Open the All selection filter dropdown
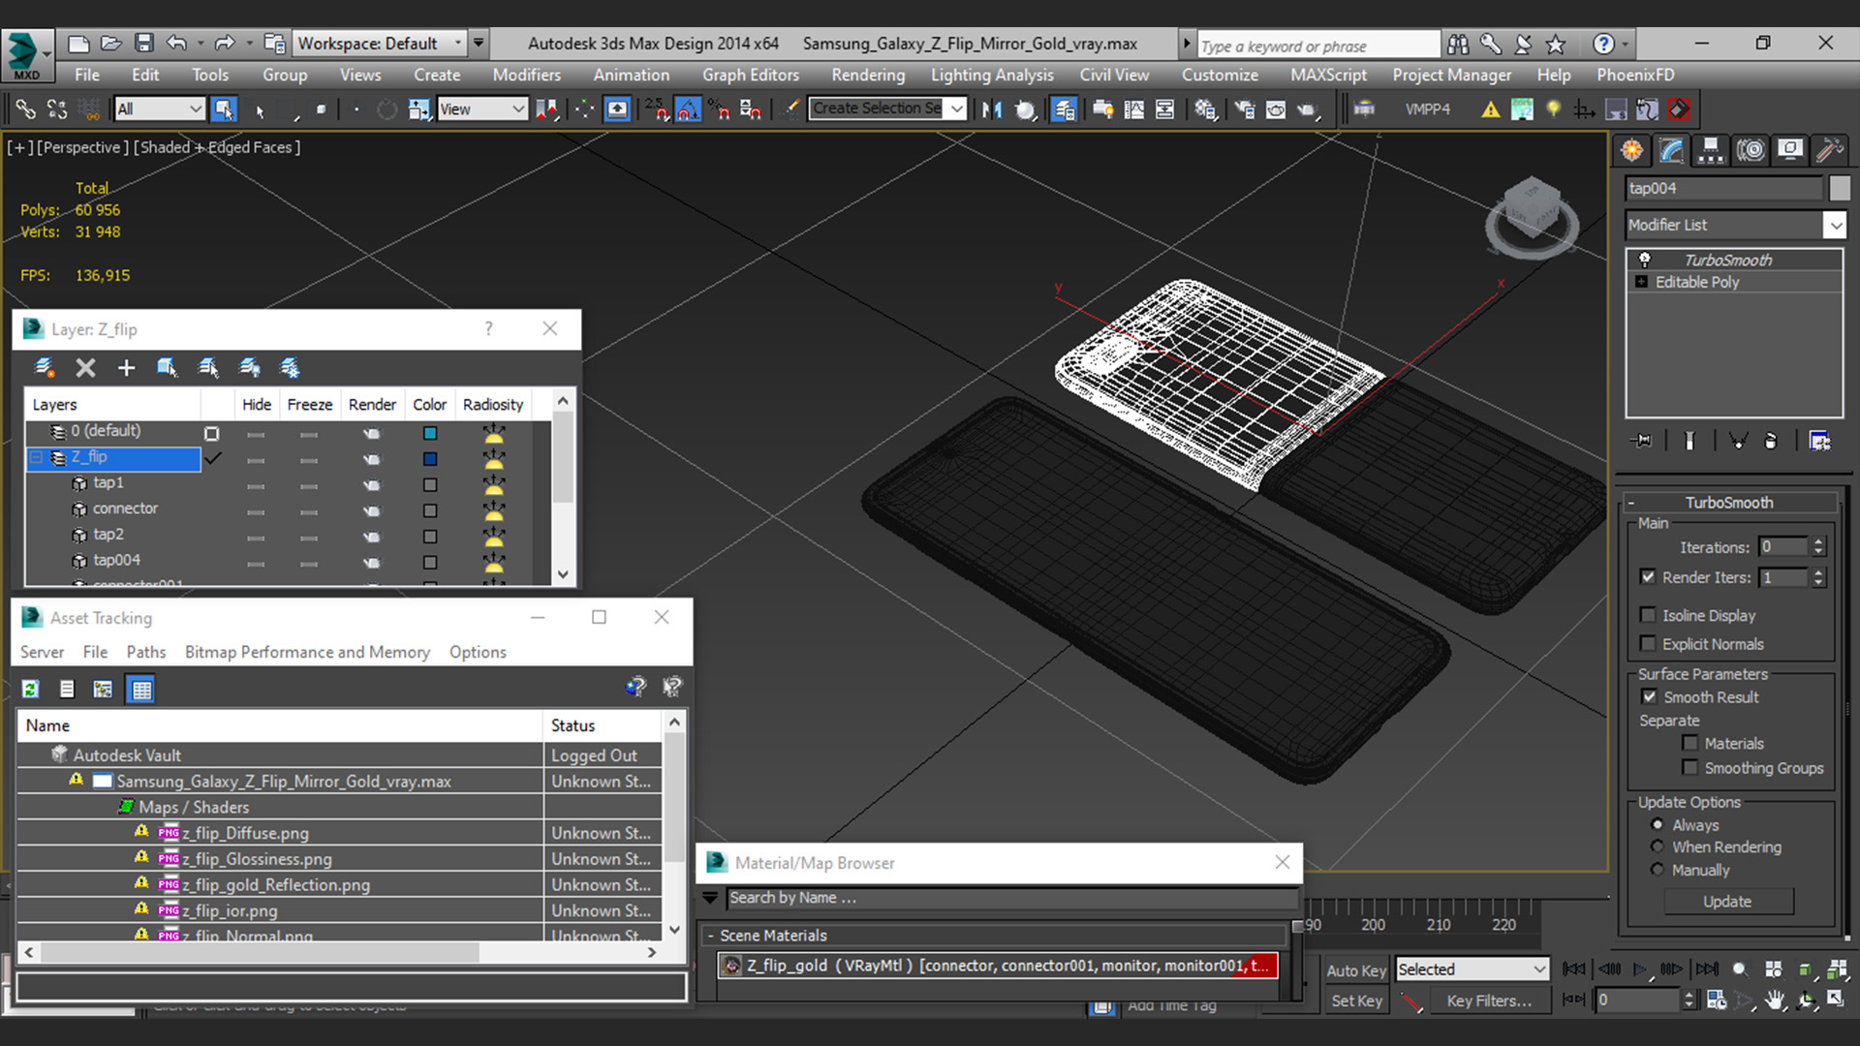1860x1046 pixels. [159, 109]
